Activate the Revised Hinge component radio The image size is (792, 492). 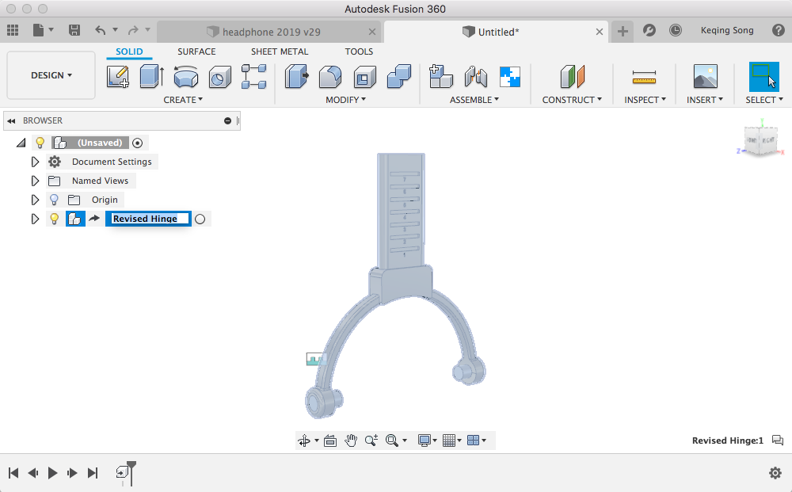(200, 219)
